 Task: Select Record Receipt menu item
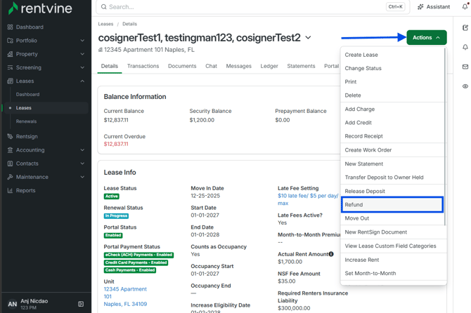tap(392, 136)
